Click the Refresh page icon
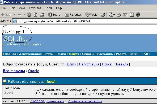Image resolution: width=157 pixels, height=104 pixels. pyautogui.click(x=35, y=15)
